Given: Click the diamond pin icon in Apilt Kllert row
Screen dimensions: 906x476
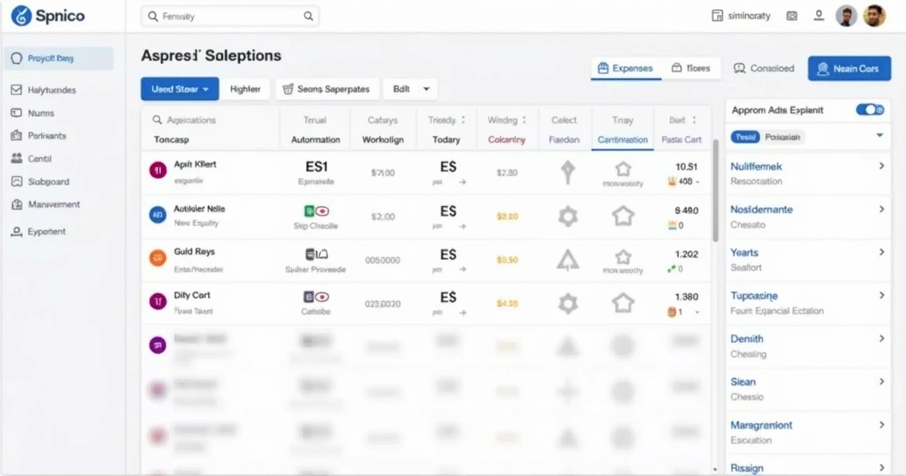Looking at the screenshot, I should (x=568, y=172).
